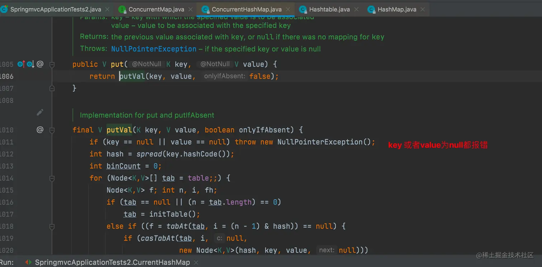
Task: Close the ConcurrentMap.java tab
Action: [191, 9]
